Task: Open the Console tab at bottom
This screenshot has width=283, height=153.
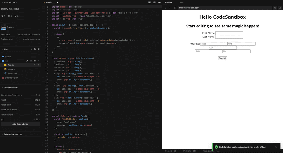Action: click(x=169, y=151)
